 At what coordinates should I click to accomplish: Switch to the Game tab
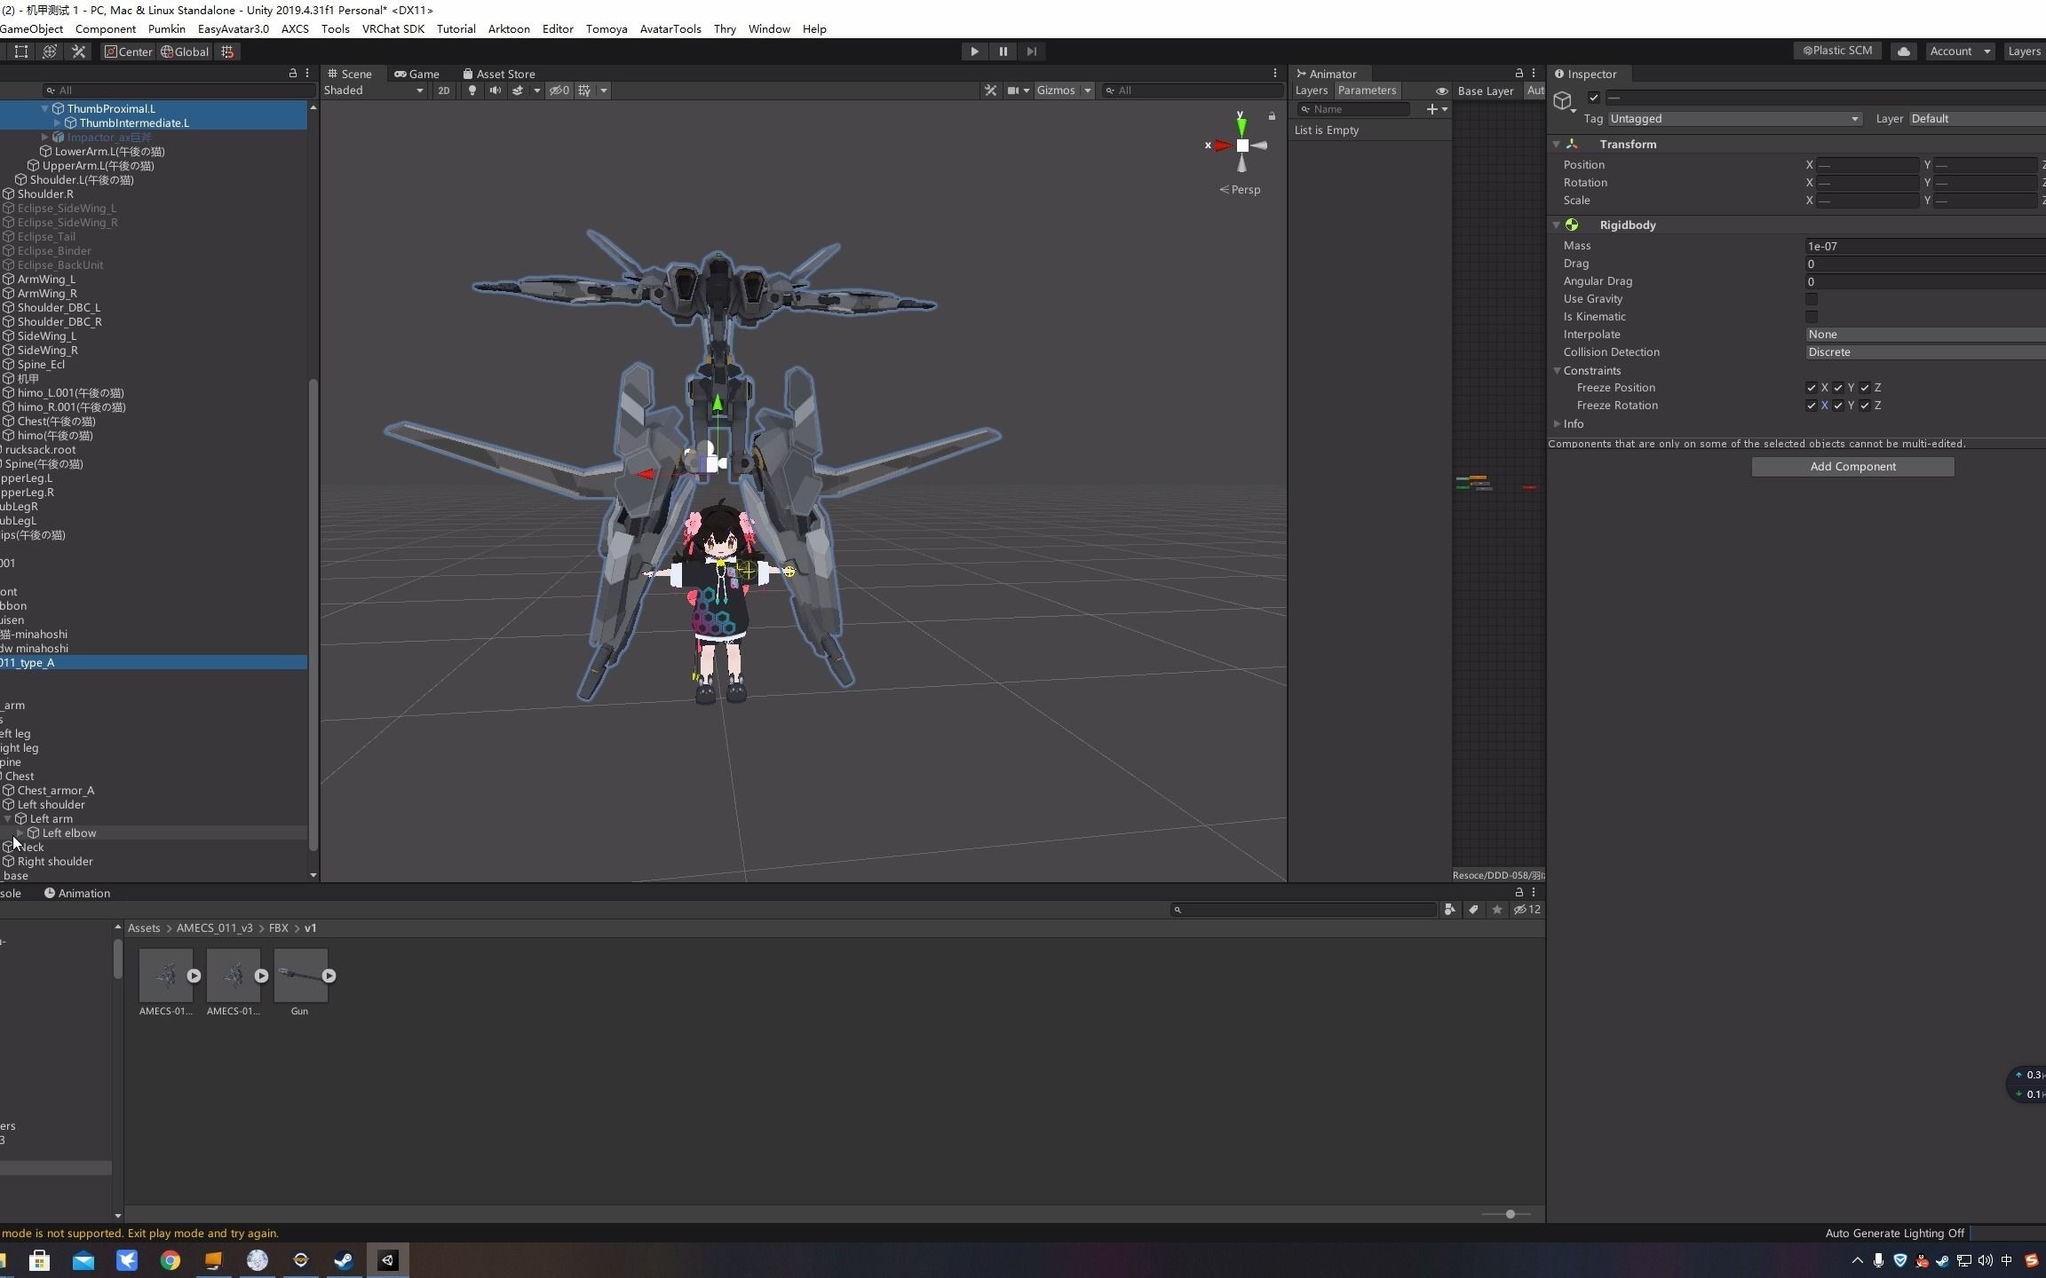tap(417, 73)
